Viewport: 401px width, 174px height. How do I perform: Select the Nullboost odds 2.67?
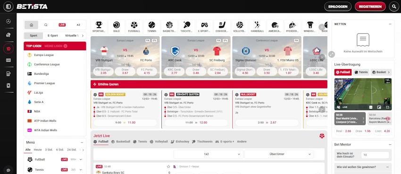267,123
